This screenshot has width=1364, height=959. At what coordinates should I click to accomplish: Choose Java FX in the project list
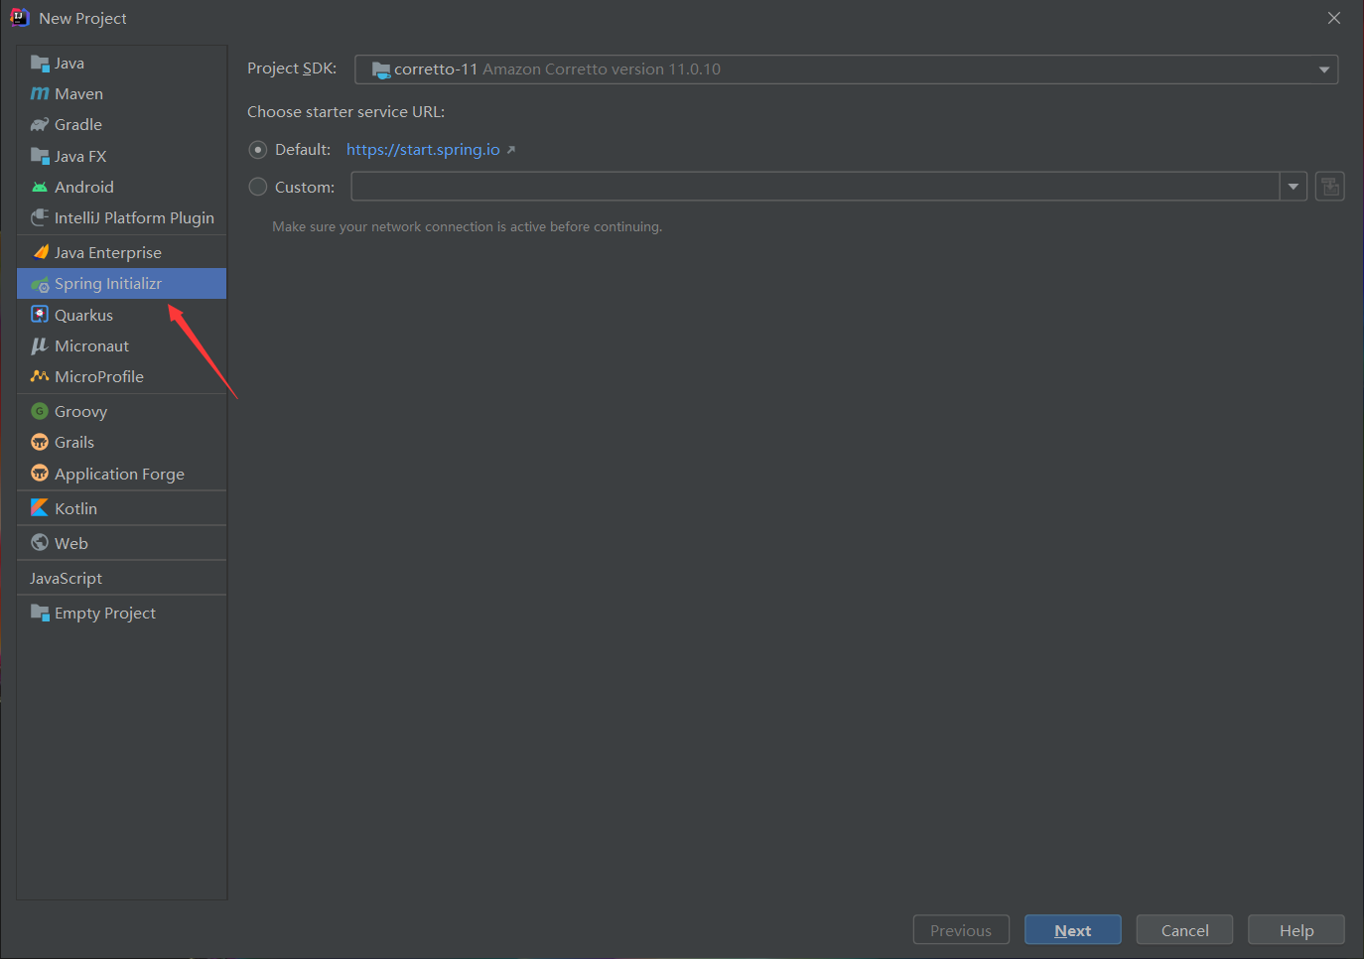click(121, 156)
